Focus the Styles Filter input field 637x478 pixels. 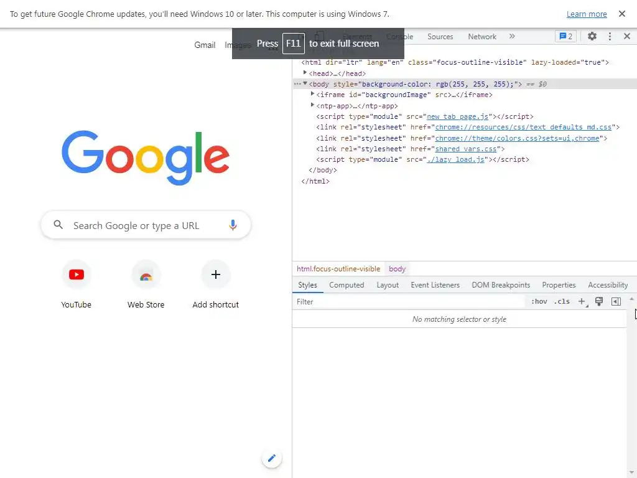pyautogui.click(x=408, y=302)
